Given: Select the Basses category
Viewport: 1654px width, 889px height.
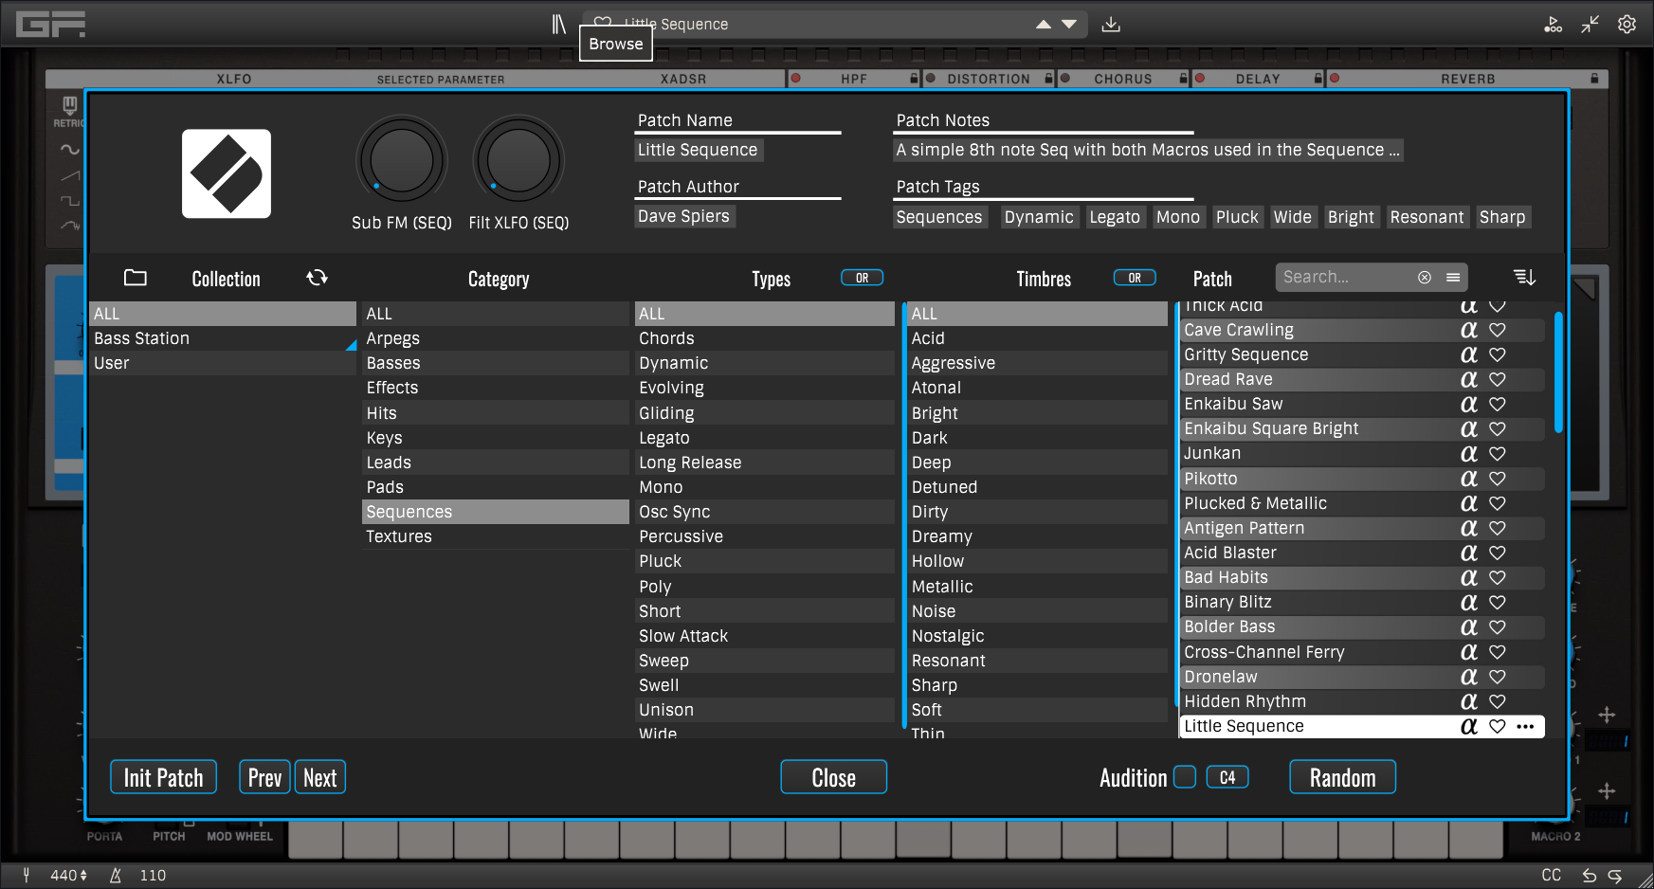Looking at the screenshot, I should pos(393,363).
